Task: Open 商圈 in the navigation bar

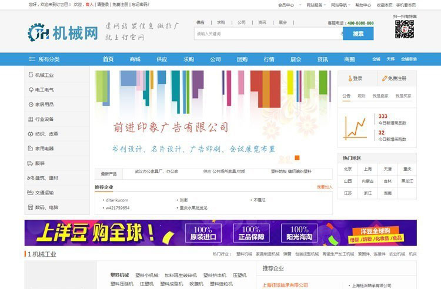Action: (349, 59)
